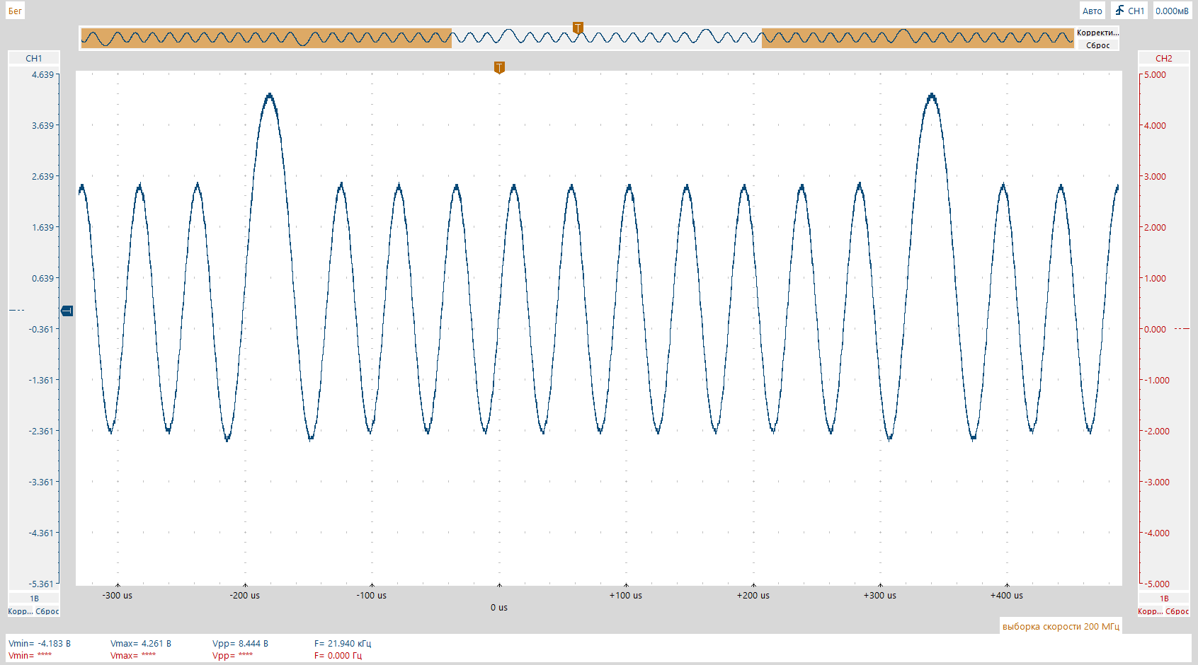Click the 0.639 value on CH1 axis
The height and width of the screenshot is (665, 1198).
coord(42,278)
